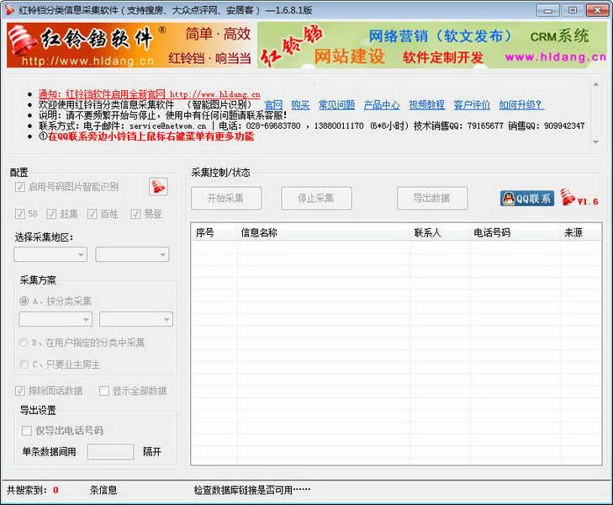Screen dimensions: 613x505
Task: Open the second category dropdown under 按分类采集
Action: pos(136,319)
